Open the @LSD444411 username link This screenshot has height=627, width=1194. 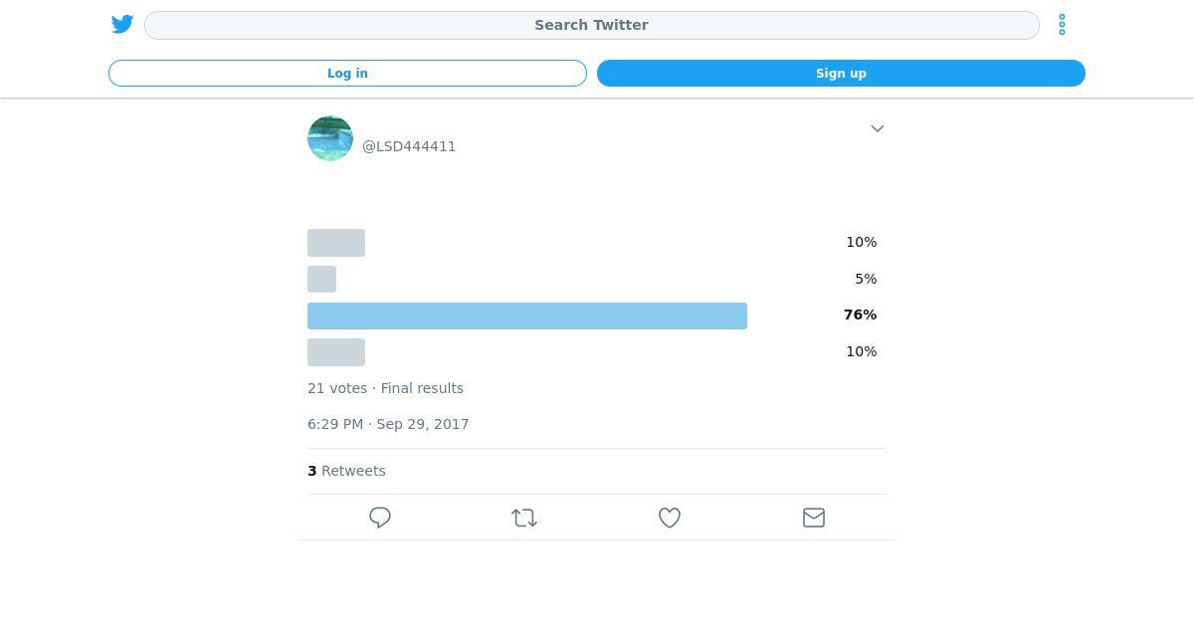[x=409, y=146]
